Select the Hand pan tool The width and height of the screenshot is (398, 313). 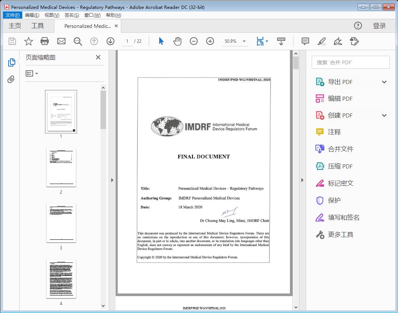[x=177, y=41]
